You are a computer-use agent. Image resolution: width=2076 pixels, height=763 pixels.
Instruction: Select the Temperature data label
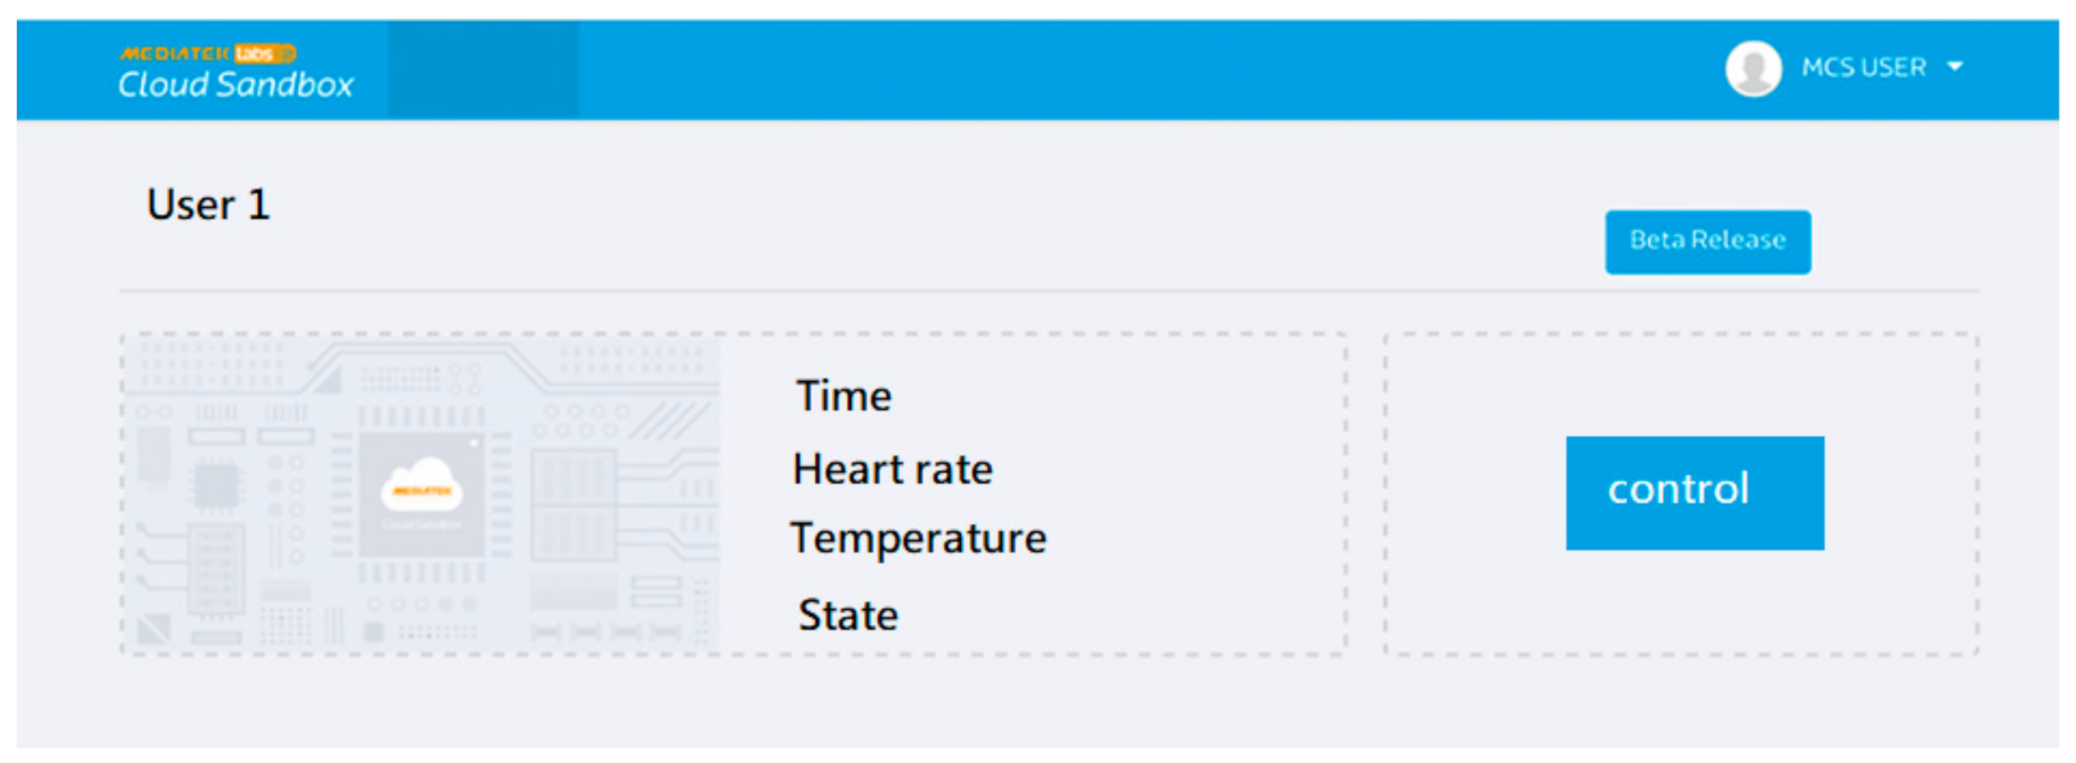(918, 538)
